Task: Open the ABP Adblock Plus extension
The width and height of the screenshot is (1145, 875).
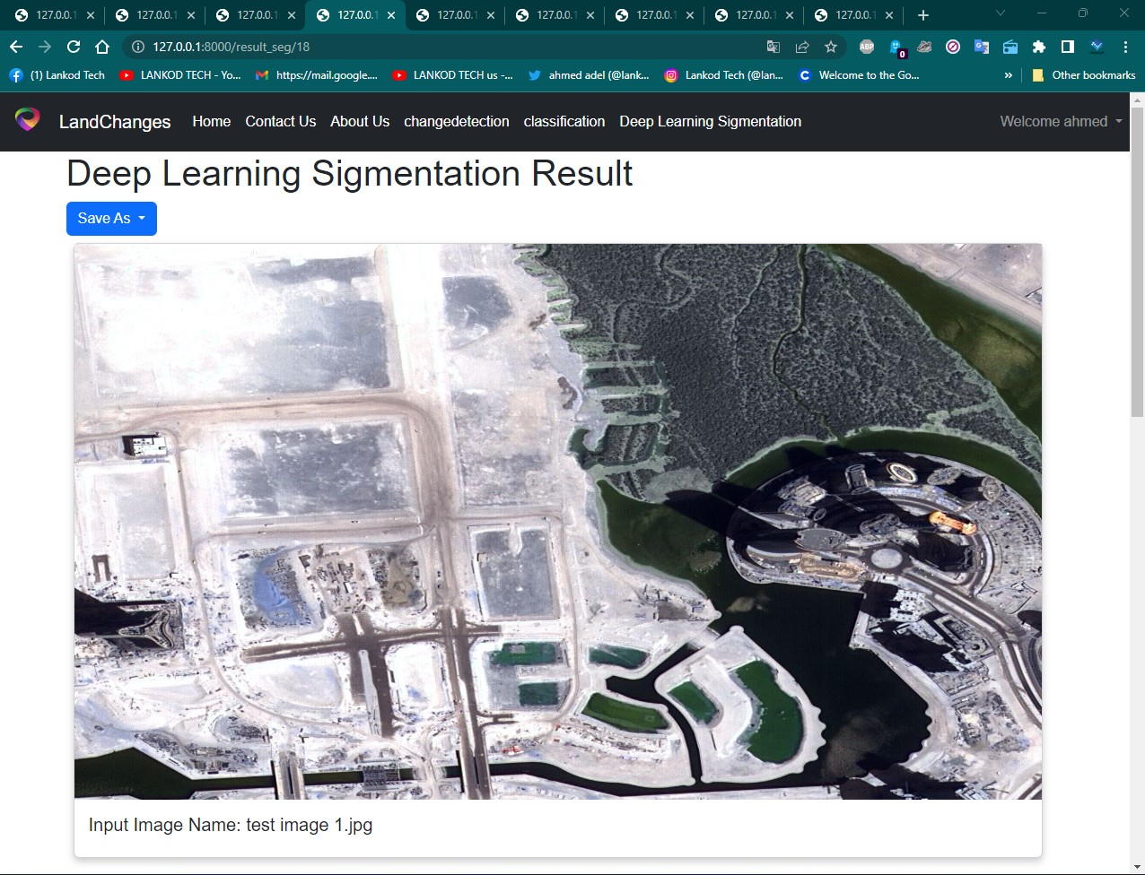Action: pyautogui.click(x=867, y=47)
